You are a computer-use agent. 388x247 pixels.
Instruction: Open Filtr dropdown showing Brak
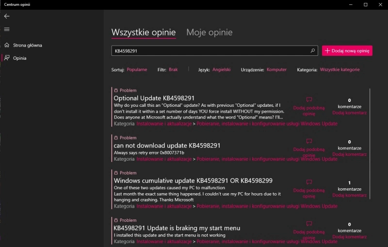173,69
